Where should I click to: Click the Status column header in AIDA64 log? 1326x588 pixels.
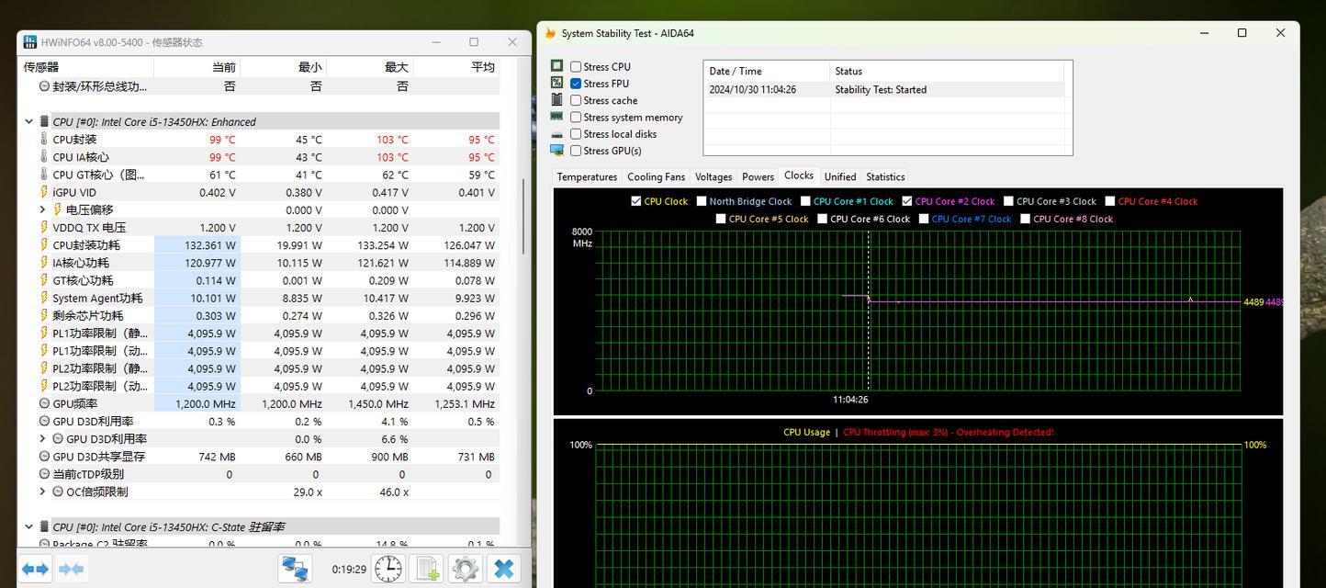point(948,71)
